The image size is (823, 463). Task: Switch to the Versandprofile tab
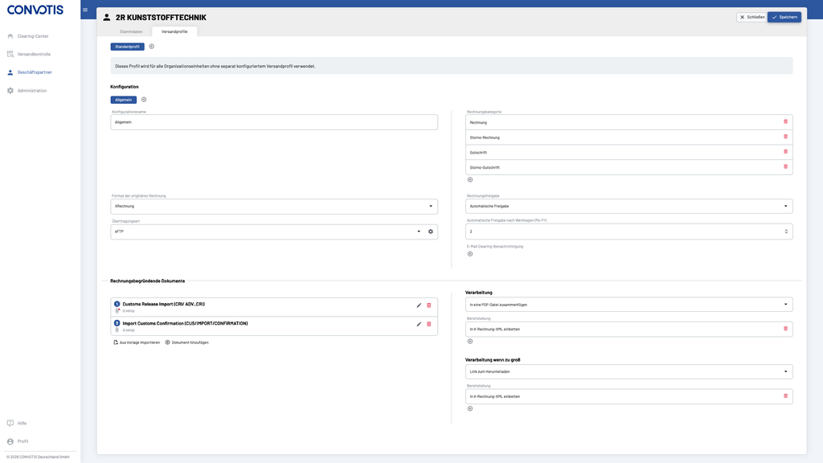pos(174,31)
